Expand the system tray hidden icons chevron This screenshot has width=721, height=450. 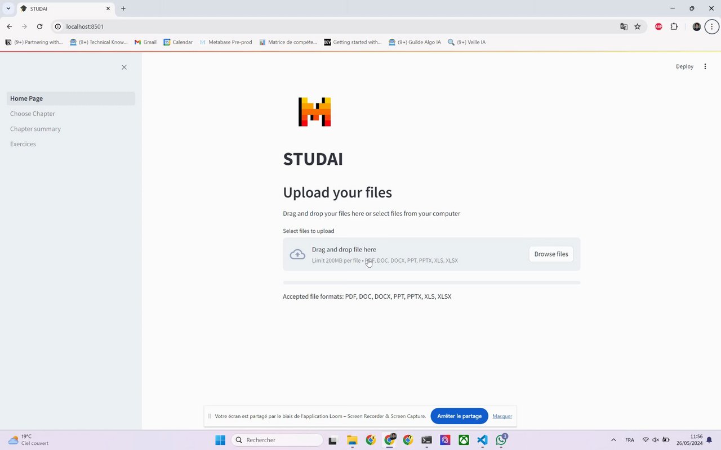click(x=613, y=440)
